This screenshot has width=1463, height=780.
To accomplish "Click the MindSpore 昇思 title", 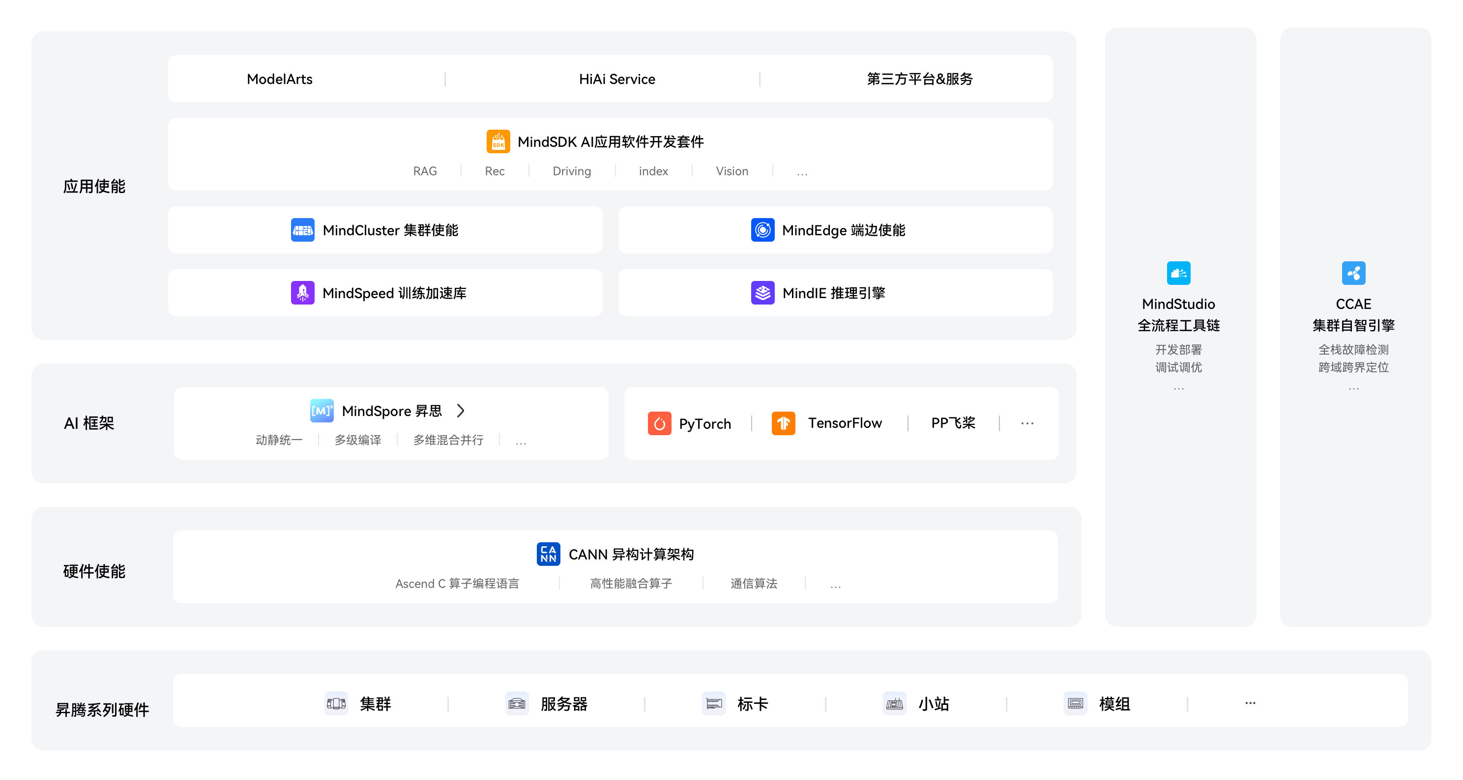I will (392, 411).
